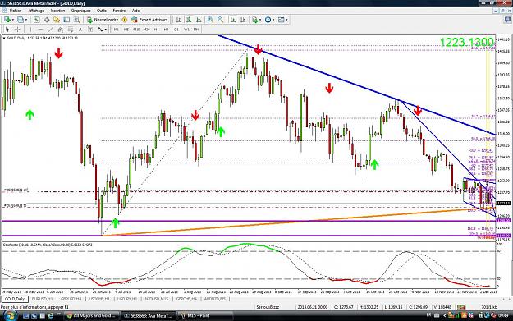Open a new chart with the toolbar icon
This screenshot has width=513, height=321.
(x=7, y=20)
